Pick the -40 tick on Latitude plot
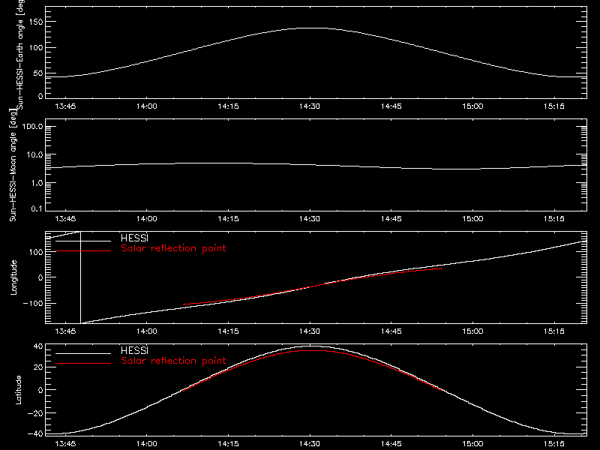This screenshot has height=450, width=600. coord(35,434)
